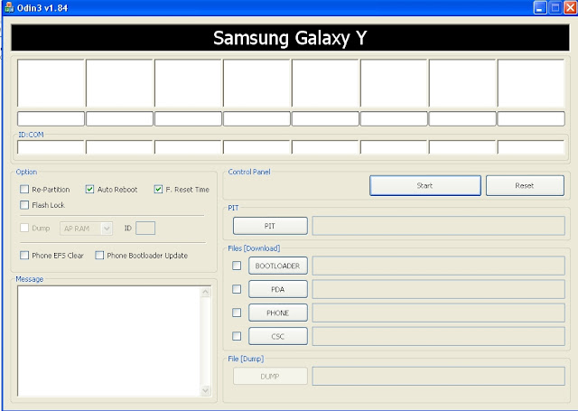The image size is (578, 411).
Task: Click the PHONE file button
Action: [x=278, y=313]
